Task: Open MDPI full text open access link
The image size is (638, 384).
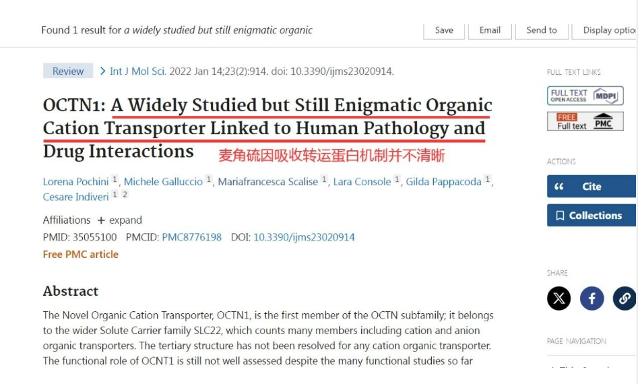Action: click(585, 96)
